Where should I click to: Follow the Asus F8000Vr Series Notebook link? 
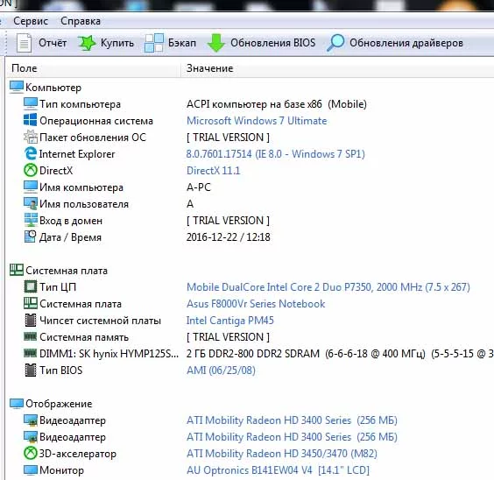[x=256, y=304]
